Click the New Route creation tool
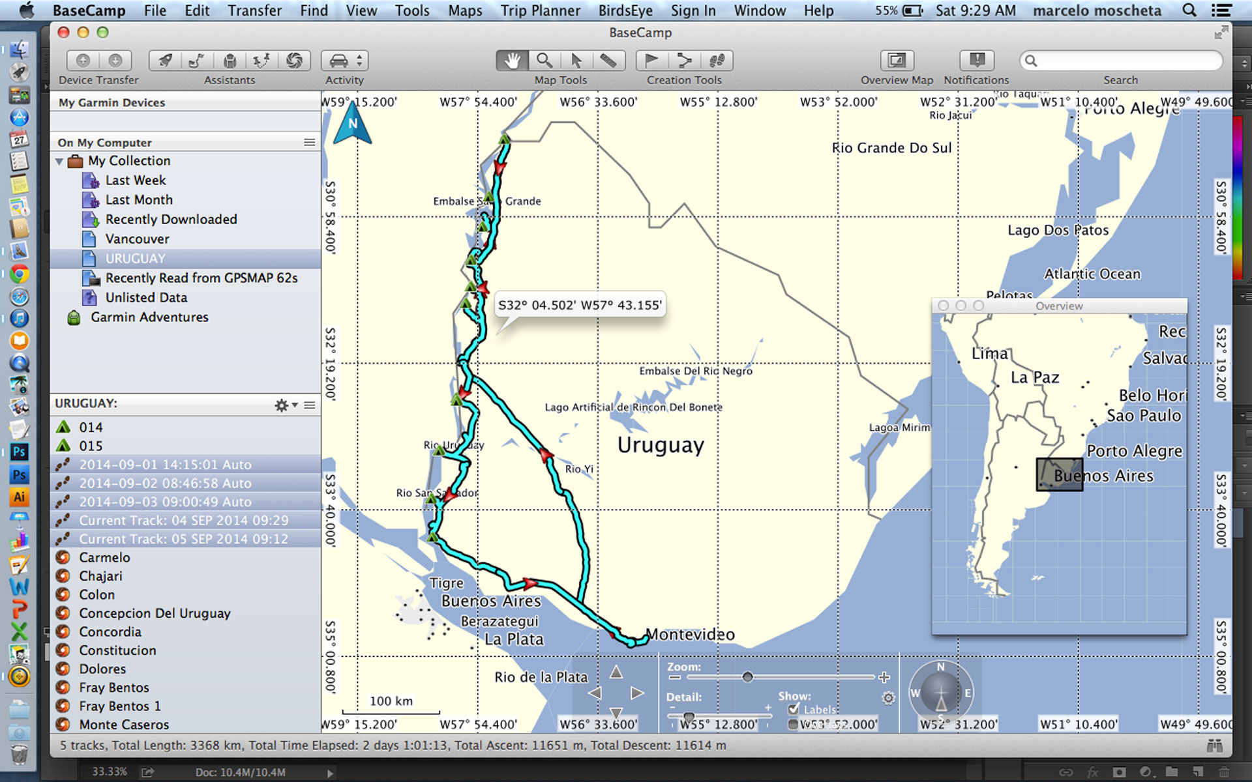 [684, 61]
